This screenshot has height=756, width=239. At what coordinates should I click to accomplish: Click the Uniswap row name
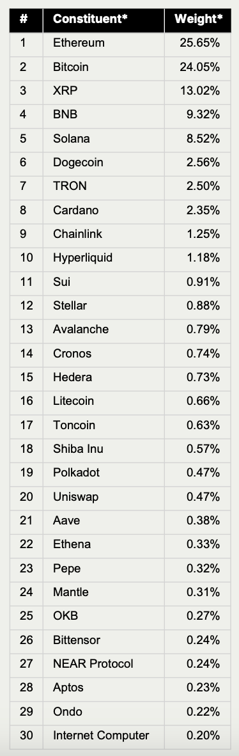coord(75,496)
